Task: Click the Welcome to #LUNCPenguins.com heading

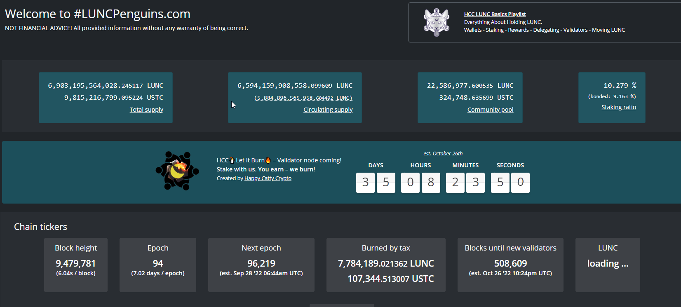Action: (98, 14)
